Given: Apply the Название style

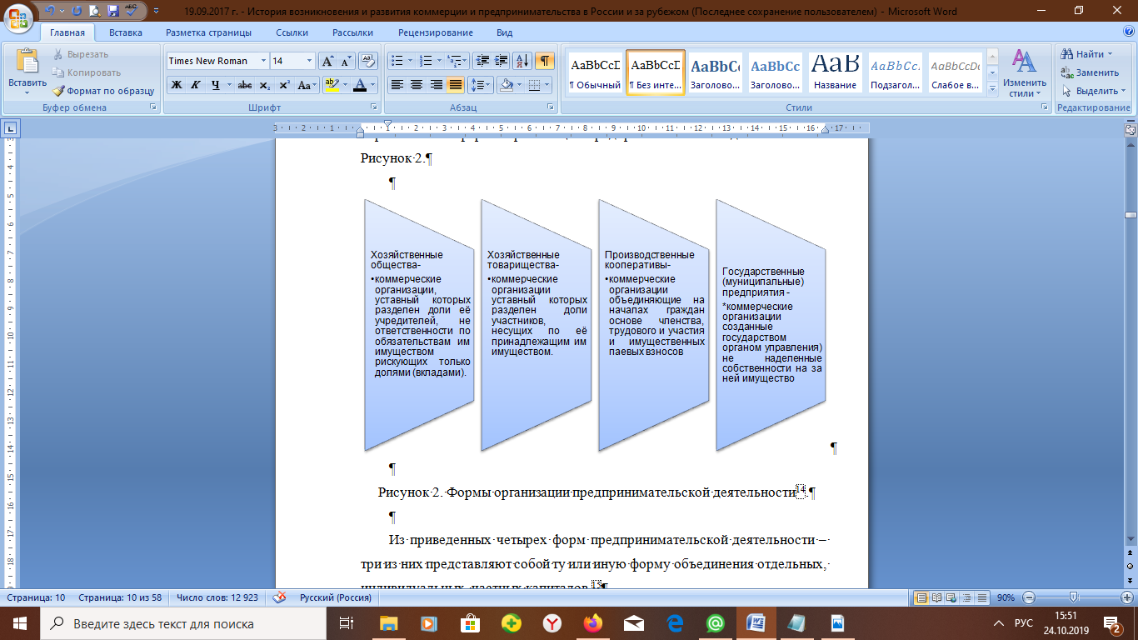Looking at the screenshot, I should (x=835, y=72).
